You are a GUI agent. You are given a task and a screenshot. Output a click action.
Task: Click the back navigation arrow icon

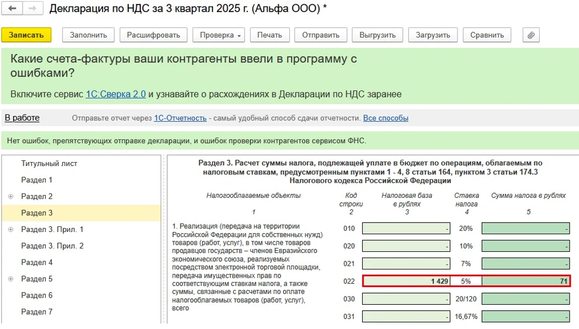(12, 9)
